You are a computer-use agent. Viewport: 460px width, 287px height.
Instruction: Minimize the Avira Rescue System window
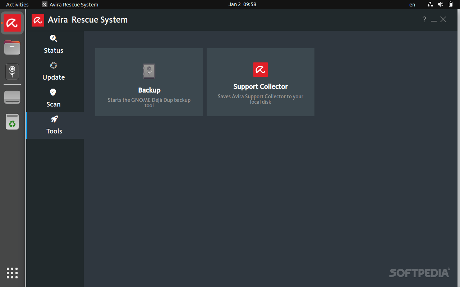click(434, 20)
